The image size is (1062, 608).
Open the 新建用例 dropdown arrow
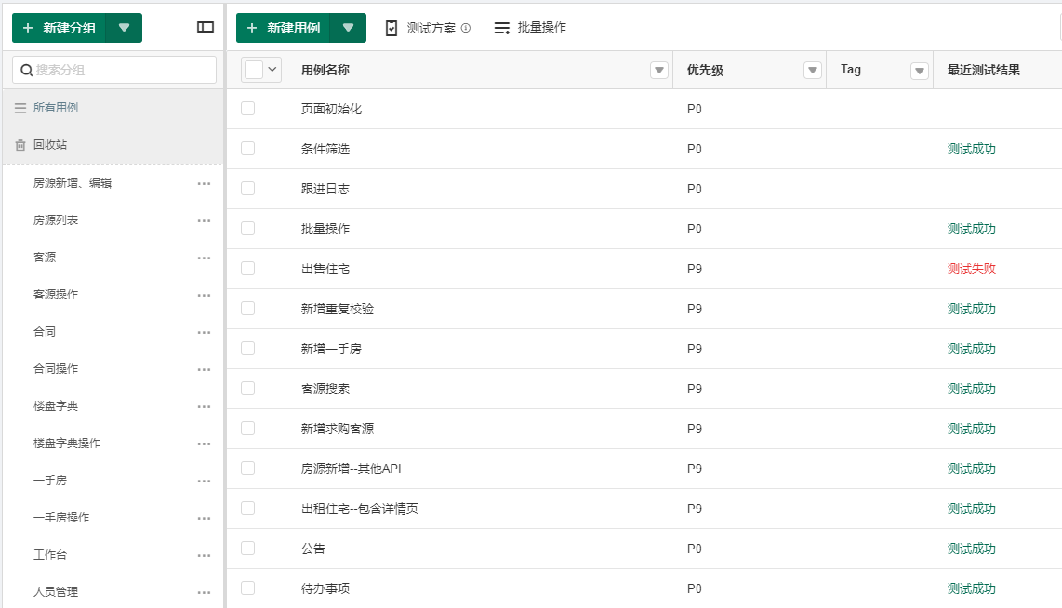coord(348,28)
